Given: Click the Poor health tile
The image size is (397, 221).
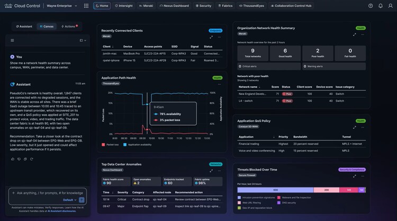Looking at the screenshot, I should [x=318, y=53].
